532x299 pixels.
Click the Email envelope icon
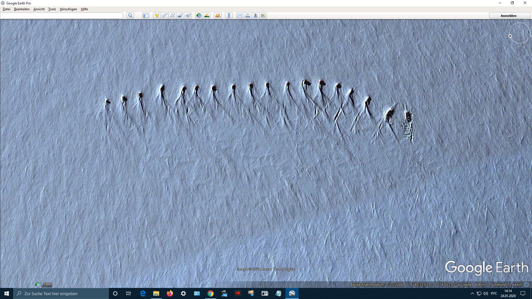pos(240,16)
